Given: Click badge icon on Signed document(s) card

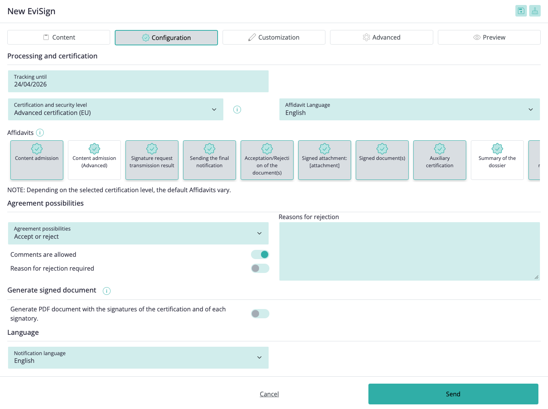Looking at the screenshot, I should click(382, 149).
